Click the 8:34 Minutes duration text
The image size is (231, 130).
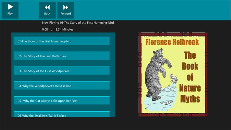click(x=64, y=30)
